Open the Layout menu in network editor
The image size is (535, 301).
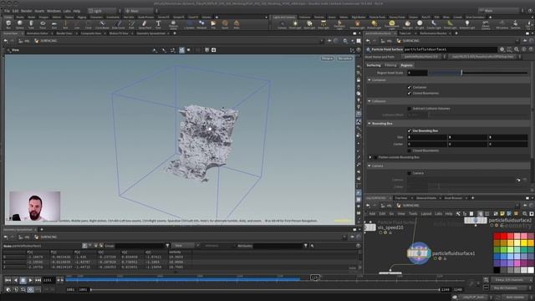tap(425, 214)
